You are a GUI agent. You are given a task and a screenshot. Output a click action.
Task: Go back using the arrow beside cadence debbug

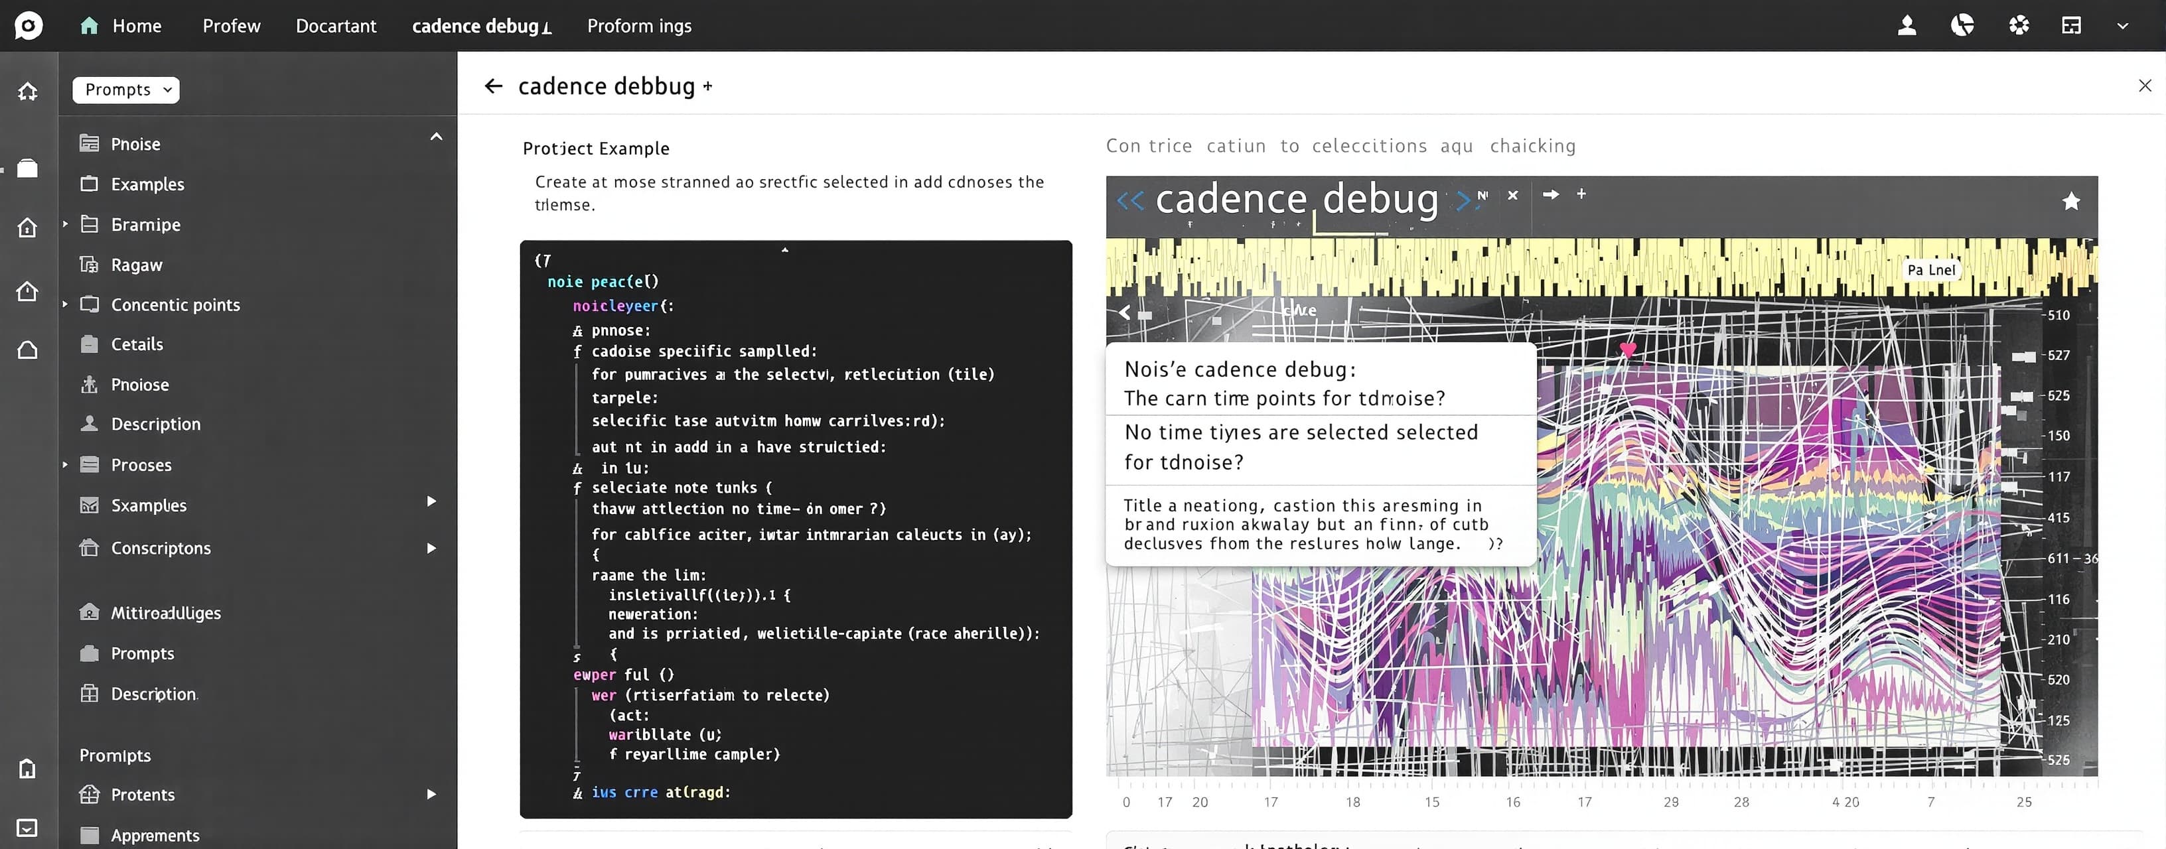(x=494, y=86)
